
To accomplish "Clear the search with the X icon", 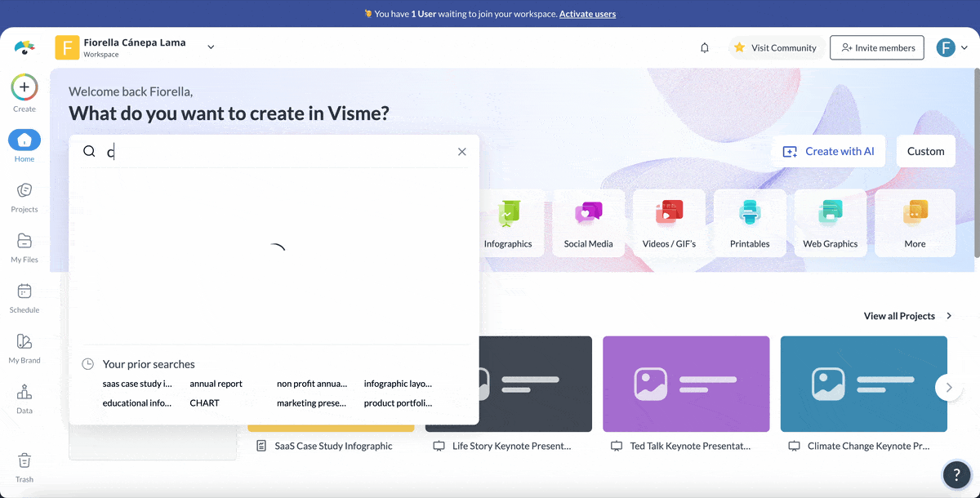I will (x=461, y=151).
